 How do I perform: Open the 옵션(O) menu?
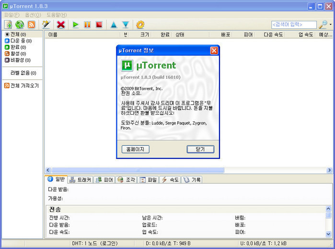click(33, 15)
